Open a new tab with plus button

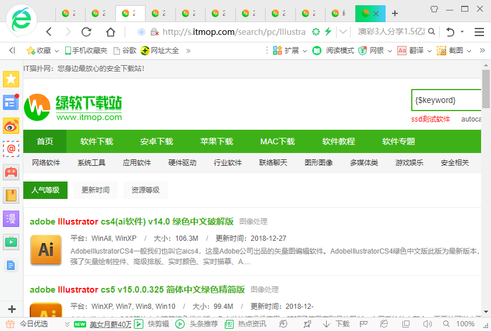[x=395, y=13]
